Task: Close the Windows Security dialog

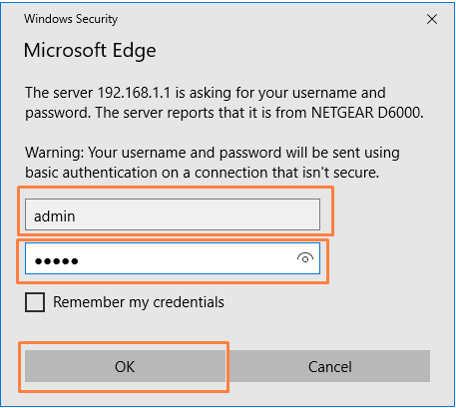Action: [x=432, y=19]
